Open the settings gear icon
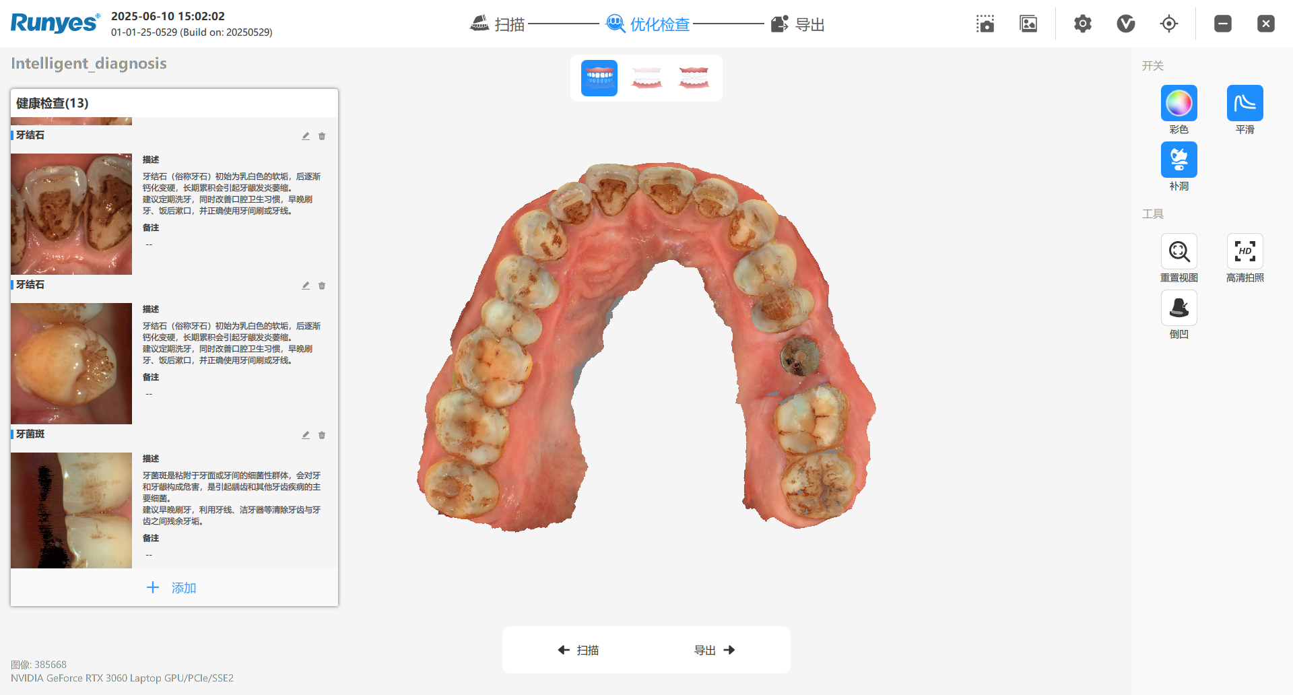Screen dimensions: 1293x695 point(1082,24)
